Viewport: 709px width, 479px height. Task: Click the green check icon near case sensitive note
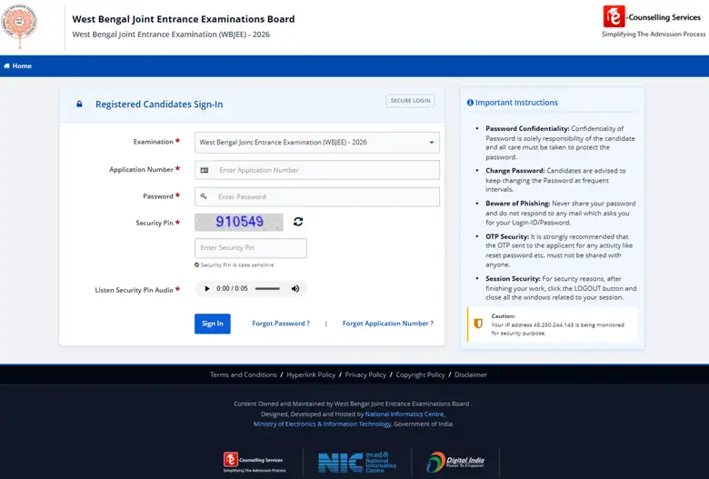[196, 265]
